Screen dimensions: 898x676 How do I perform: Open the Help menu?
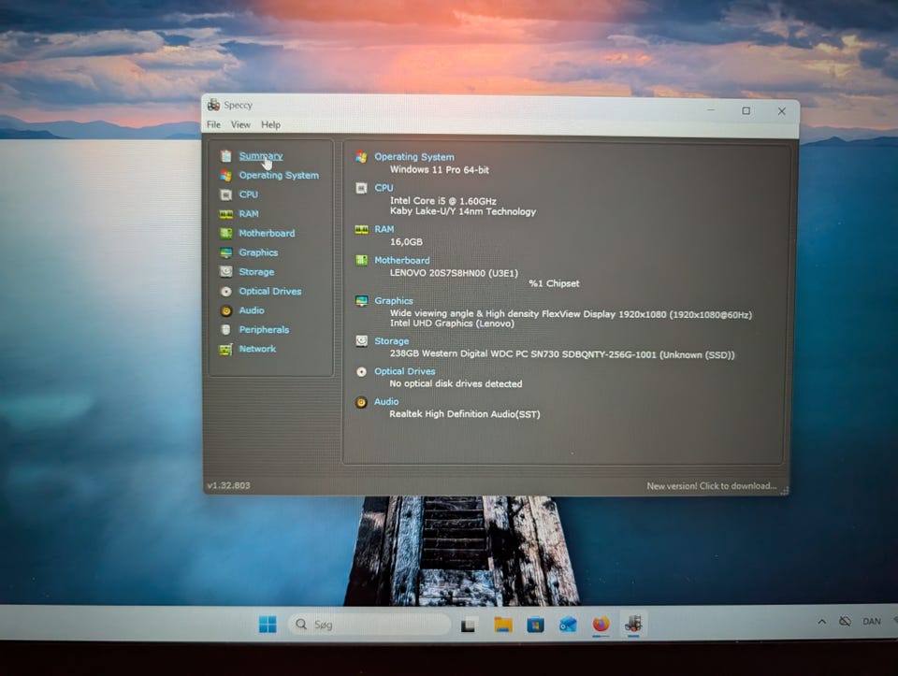coord(271,124)
